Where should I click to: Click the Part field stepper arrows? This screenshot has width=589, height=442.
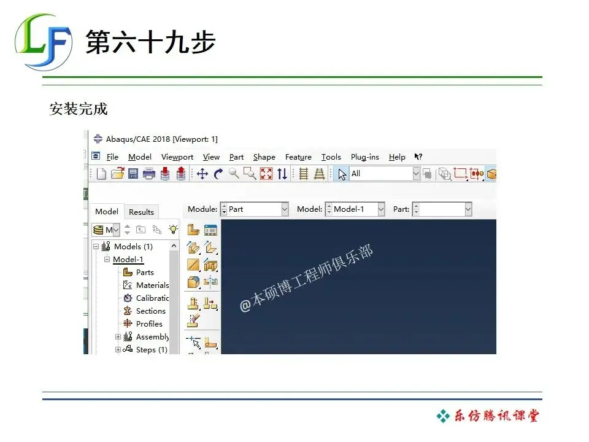[416, 209]
